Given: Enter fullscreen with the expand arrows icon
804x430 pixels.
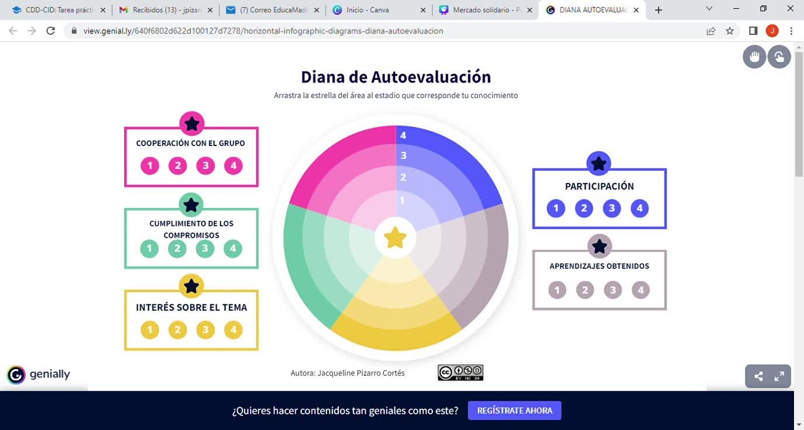Looking at the screenshot, I should pyautogui.click(x=779, y=376).
